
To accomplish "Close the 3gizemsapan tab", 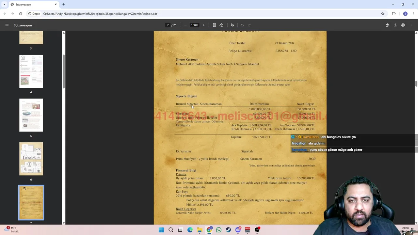I will (x=56, y=5).
